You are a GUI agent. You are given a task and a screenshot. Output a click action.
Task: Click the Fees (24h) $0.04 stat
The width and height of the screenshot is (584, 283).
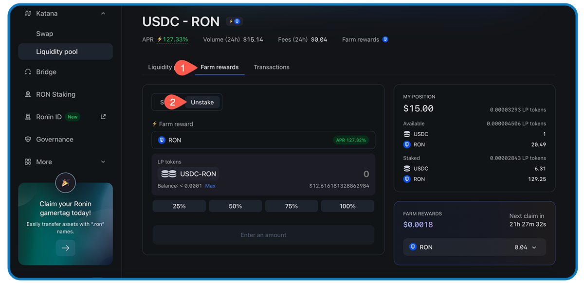[x=303, y=39]
